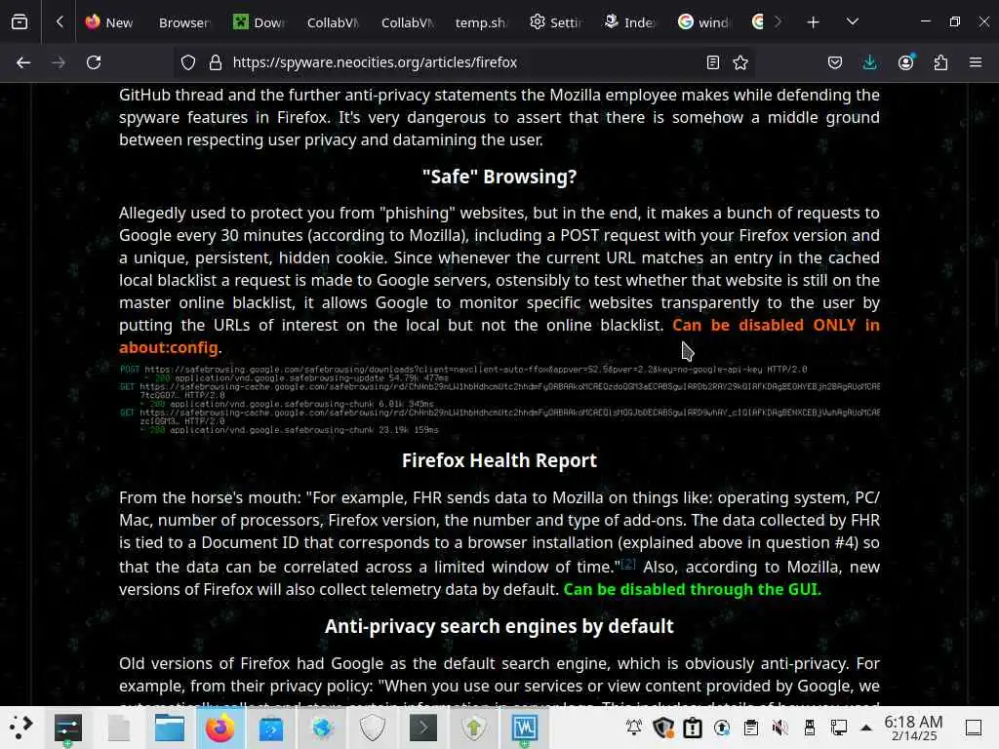The width and height of the screenshot is (999, 749).
Task: Open the network display tray icon
Action: [x=839, y=727]
